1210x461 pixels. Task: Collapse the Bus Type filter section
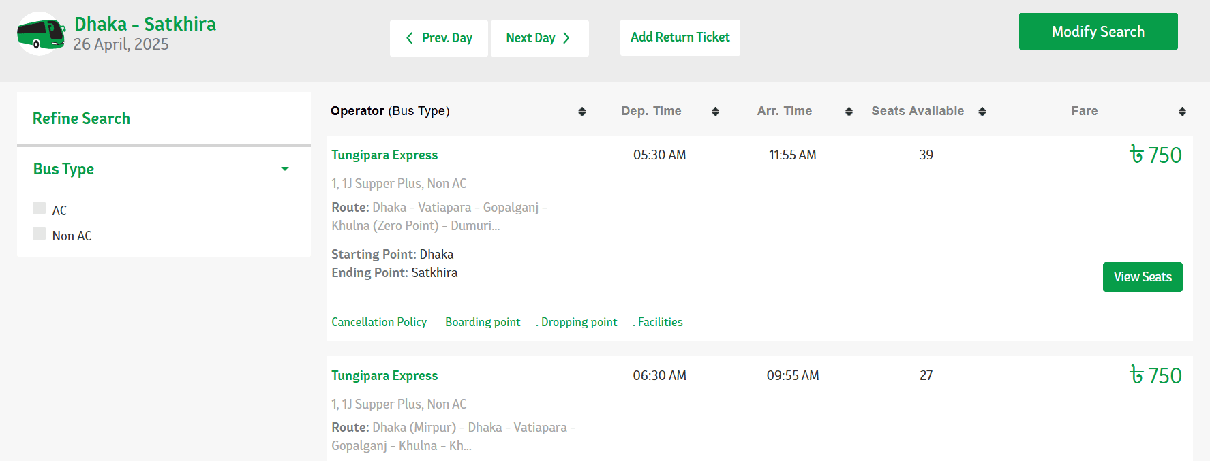pos(285,169)
